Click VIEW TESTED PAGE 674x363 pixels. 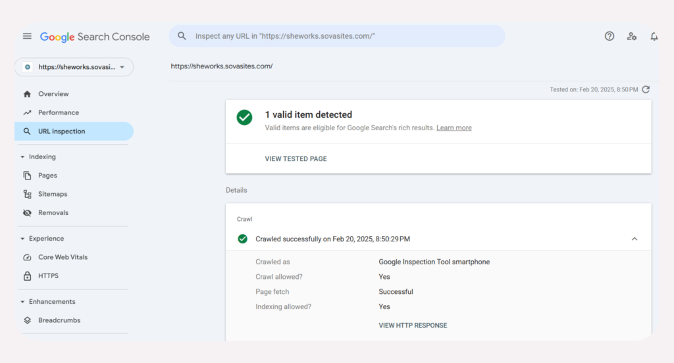296,159
